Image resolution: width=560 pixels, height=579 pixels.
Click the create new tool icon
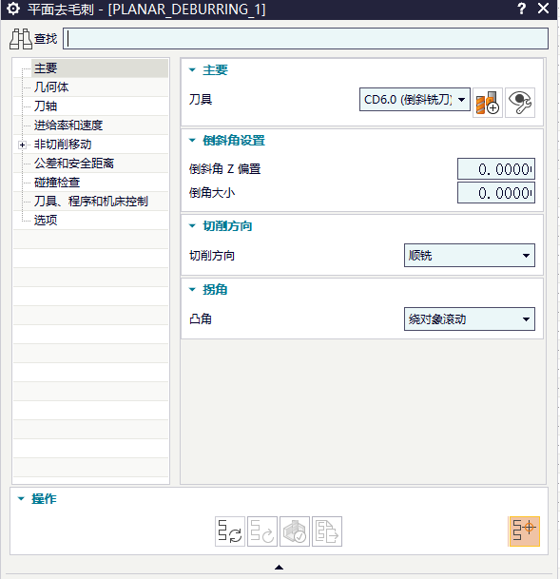[488, 103]
